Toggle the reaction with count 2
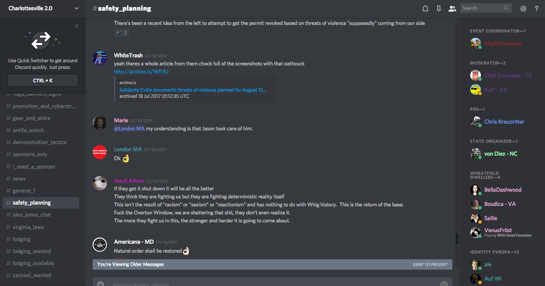This screenshot has width=545, height=286. (122, 32)
